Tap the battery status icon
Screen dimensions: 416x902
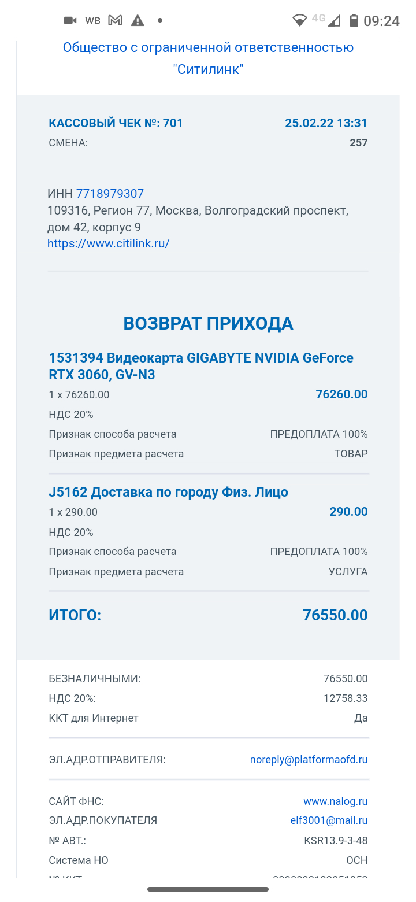point(354,21)
